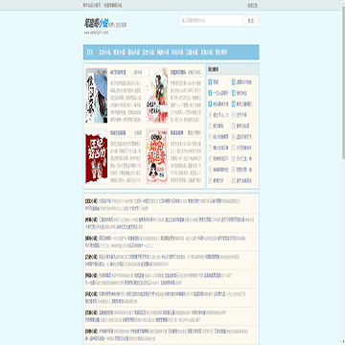This screenshot has width=345, height=345.
Task: Open the book cover showing a blue umbrella
Action: tap(97, 96)
